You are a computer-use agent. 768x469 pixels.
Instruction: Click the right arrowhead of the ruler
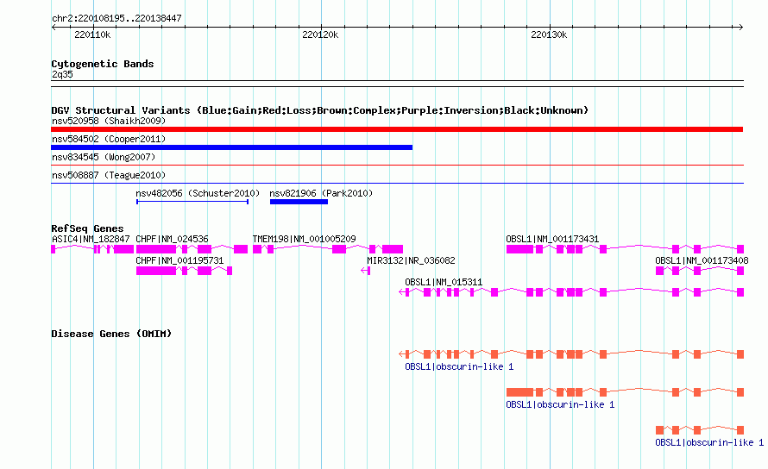coord(741,28)
